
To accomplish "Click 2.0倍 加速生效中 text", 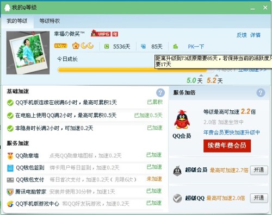I will [223, 122].
